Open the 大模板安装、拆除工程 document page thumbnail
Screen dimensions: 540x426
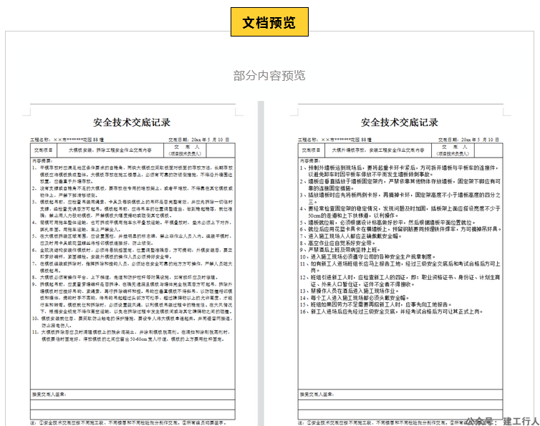(132, 263)
